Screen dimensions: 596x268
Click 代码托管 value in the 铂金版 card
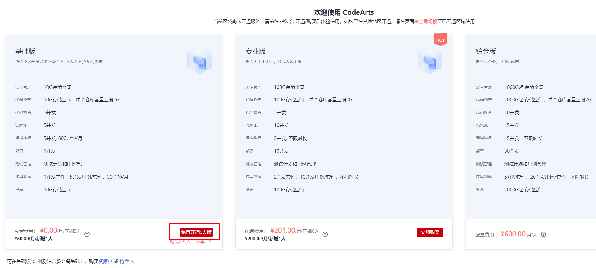(548, 100)
